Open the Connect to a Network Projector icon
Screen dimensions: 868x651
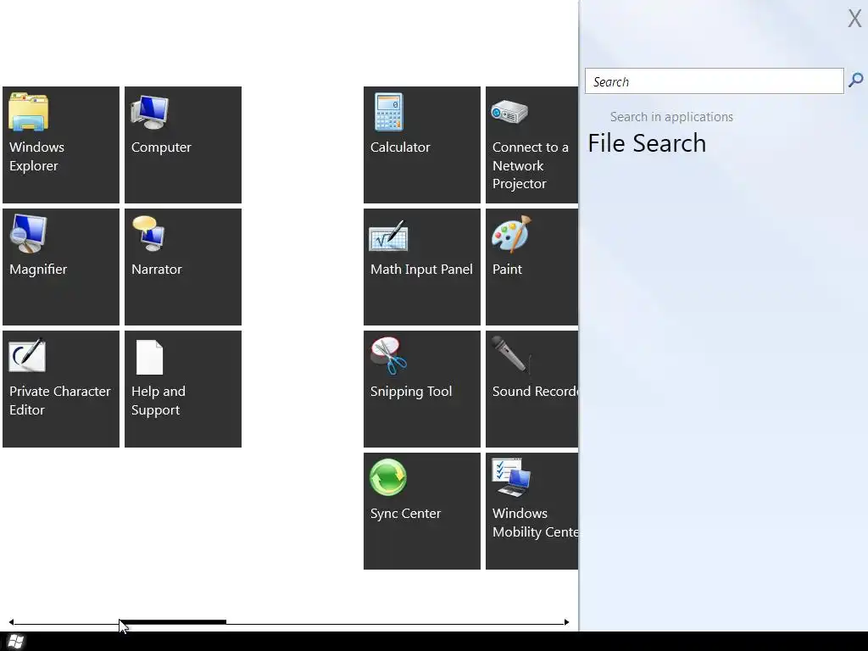point(509,112)
